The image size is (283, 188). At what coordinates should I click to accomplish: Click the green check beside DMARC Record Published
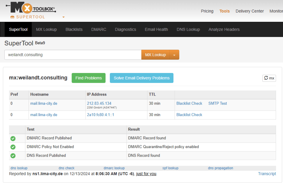pyautogui.click(x=13, y=138)
